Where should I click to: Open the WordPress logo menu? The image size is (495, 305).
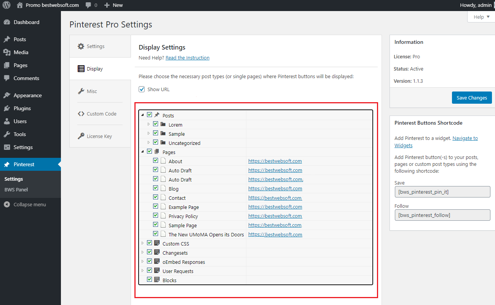pyautogui.click(x=6, y=5)
